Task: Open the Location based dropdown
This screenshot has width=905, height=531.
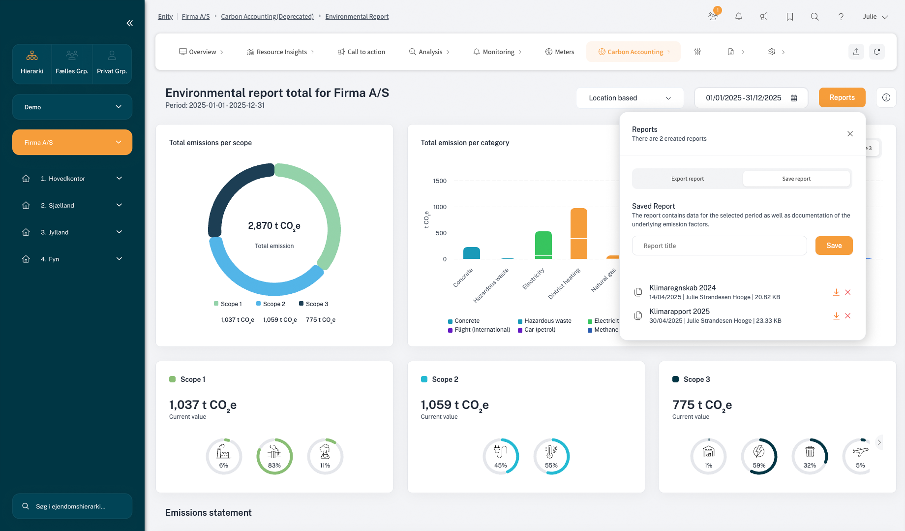Action: point(630,98)
